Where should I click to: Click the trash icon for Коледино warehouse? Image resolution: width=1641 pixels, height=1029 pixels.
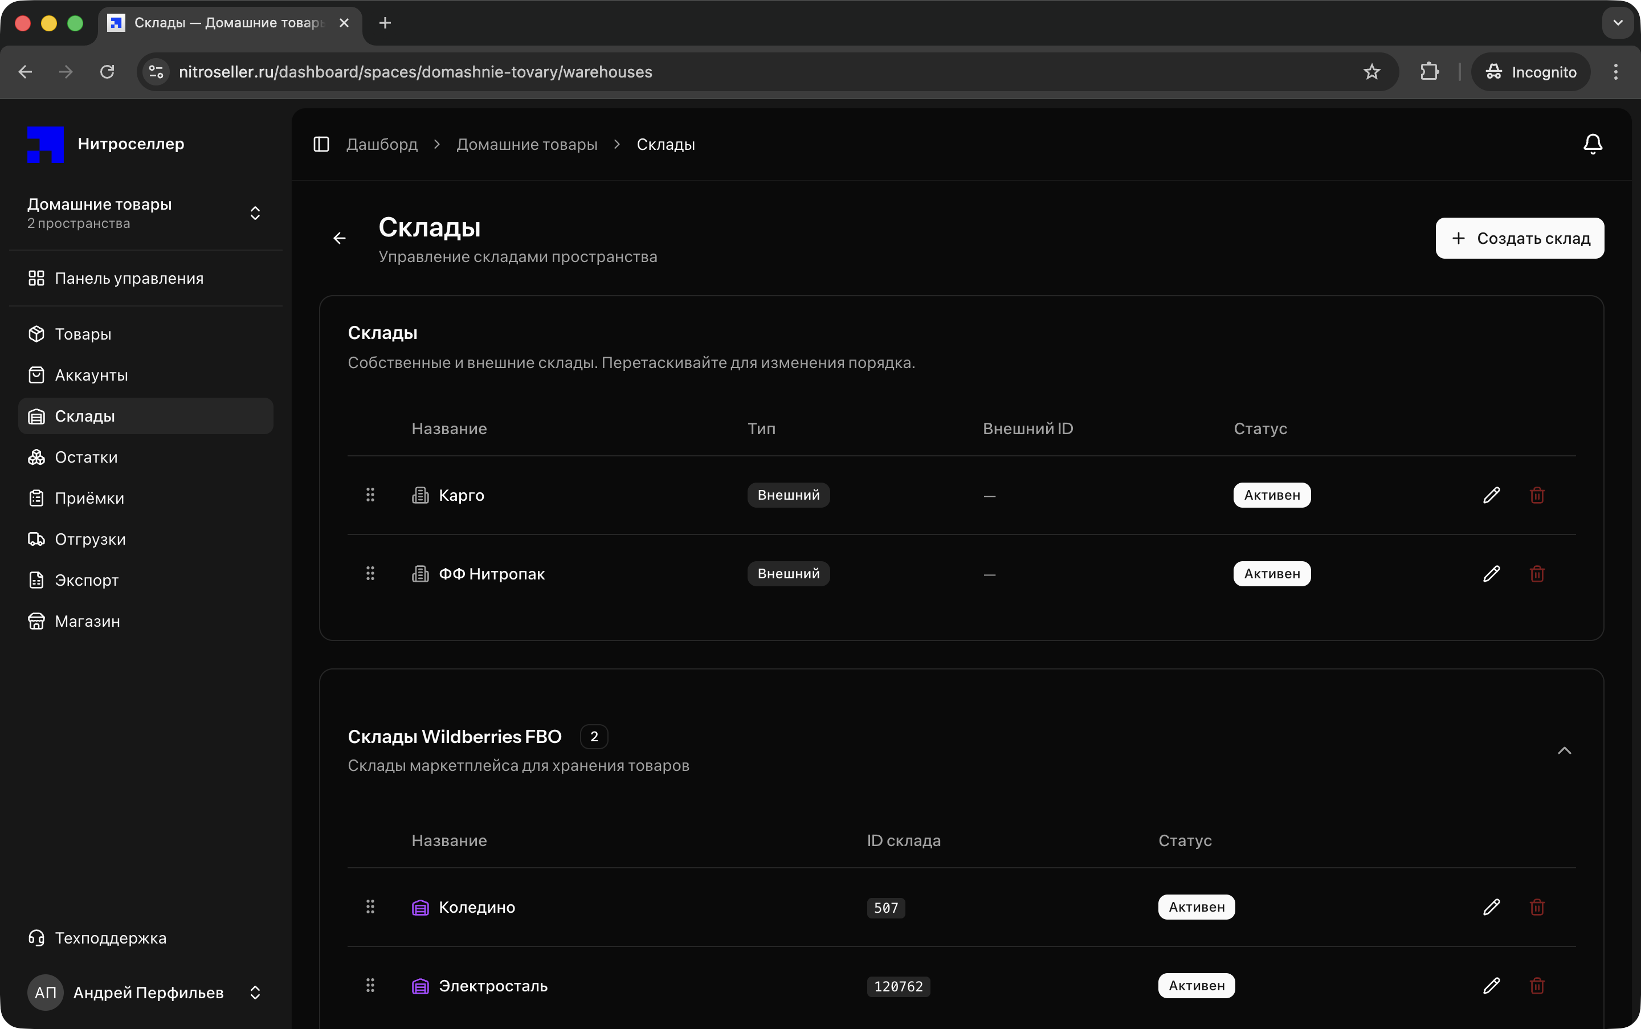pos(1537,906)
